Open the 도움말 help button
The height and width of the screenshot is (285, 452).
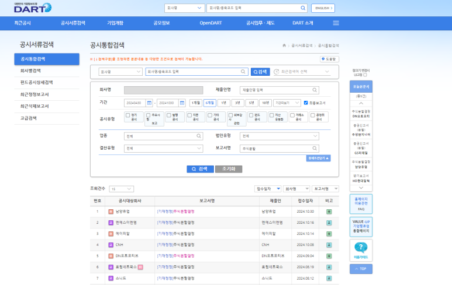click(329, 59)
